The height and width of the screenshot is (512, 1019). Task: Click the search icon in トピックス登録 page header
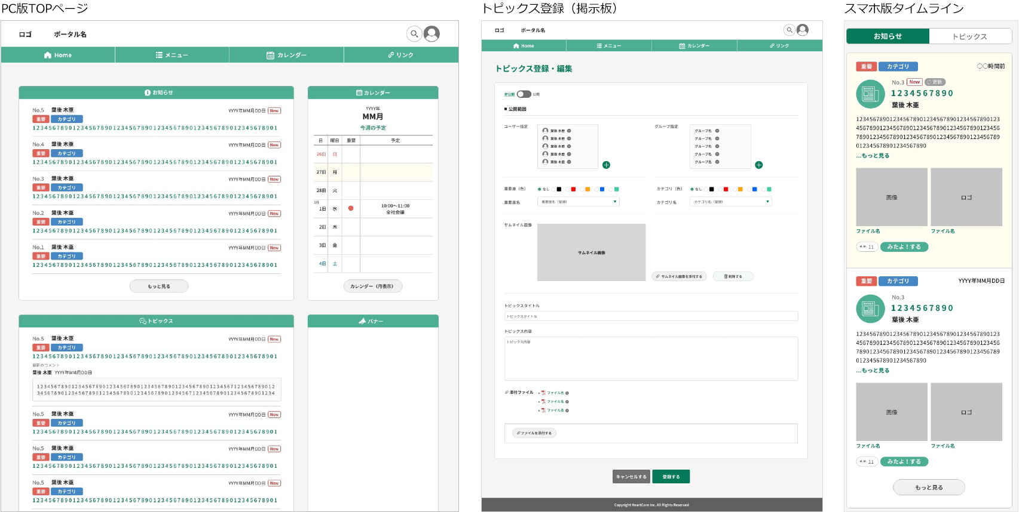click(x=790, y=30)
